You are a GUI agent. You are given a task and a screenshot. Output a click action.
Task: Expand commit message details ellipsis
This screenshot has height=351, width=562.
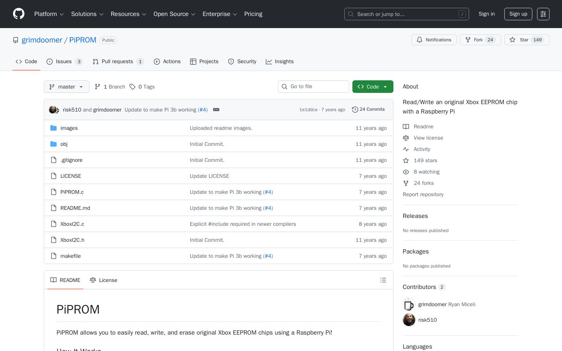click(x=216, y=110)
